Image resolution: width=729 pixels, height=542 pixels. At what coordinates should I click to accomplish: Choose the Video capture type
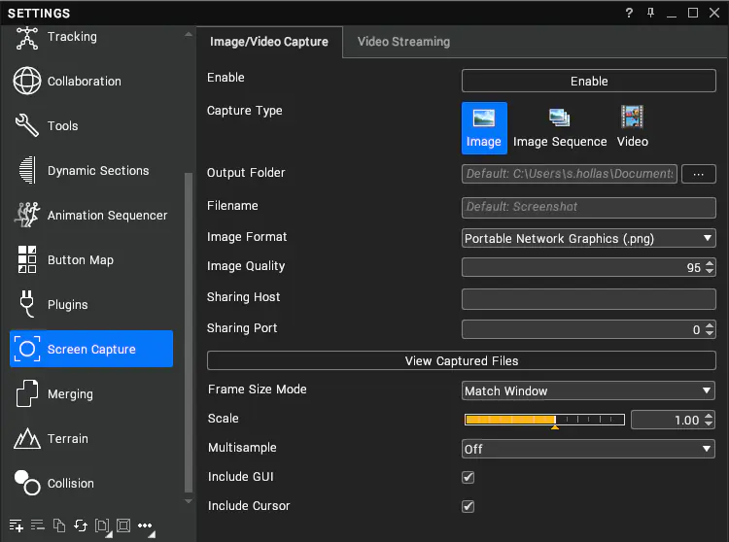(633, 127)
